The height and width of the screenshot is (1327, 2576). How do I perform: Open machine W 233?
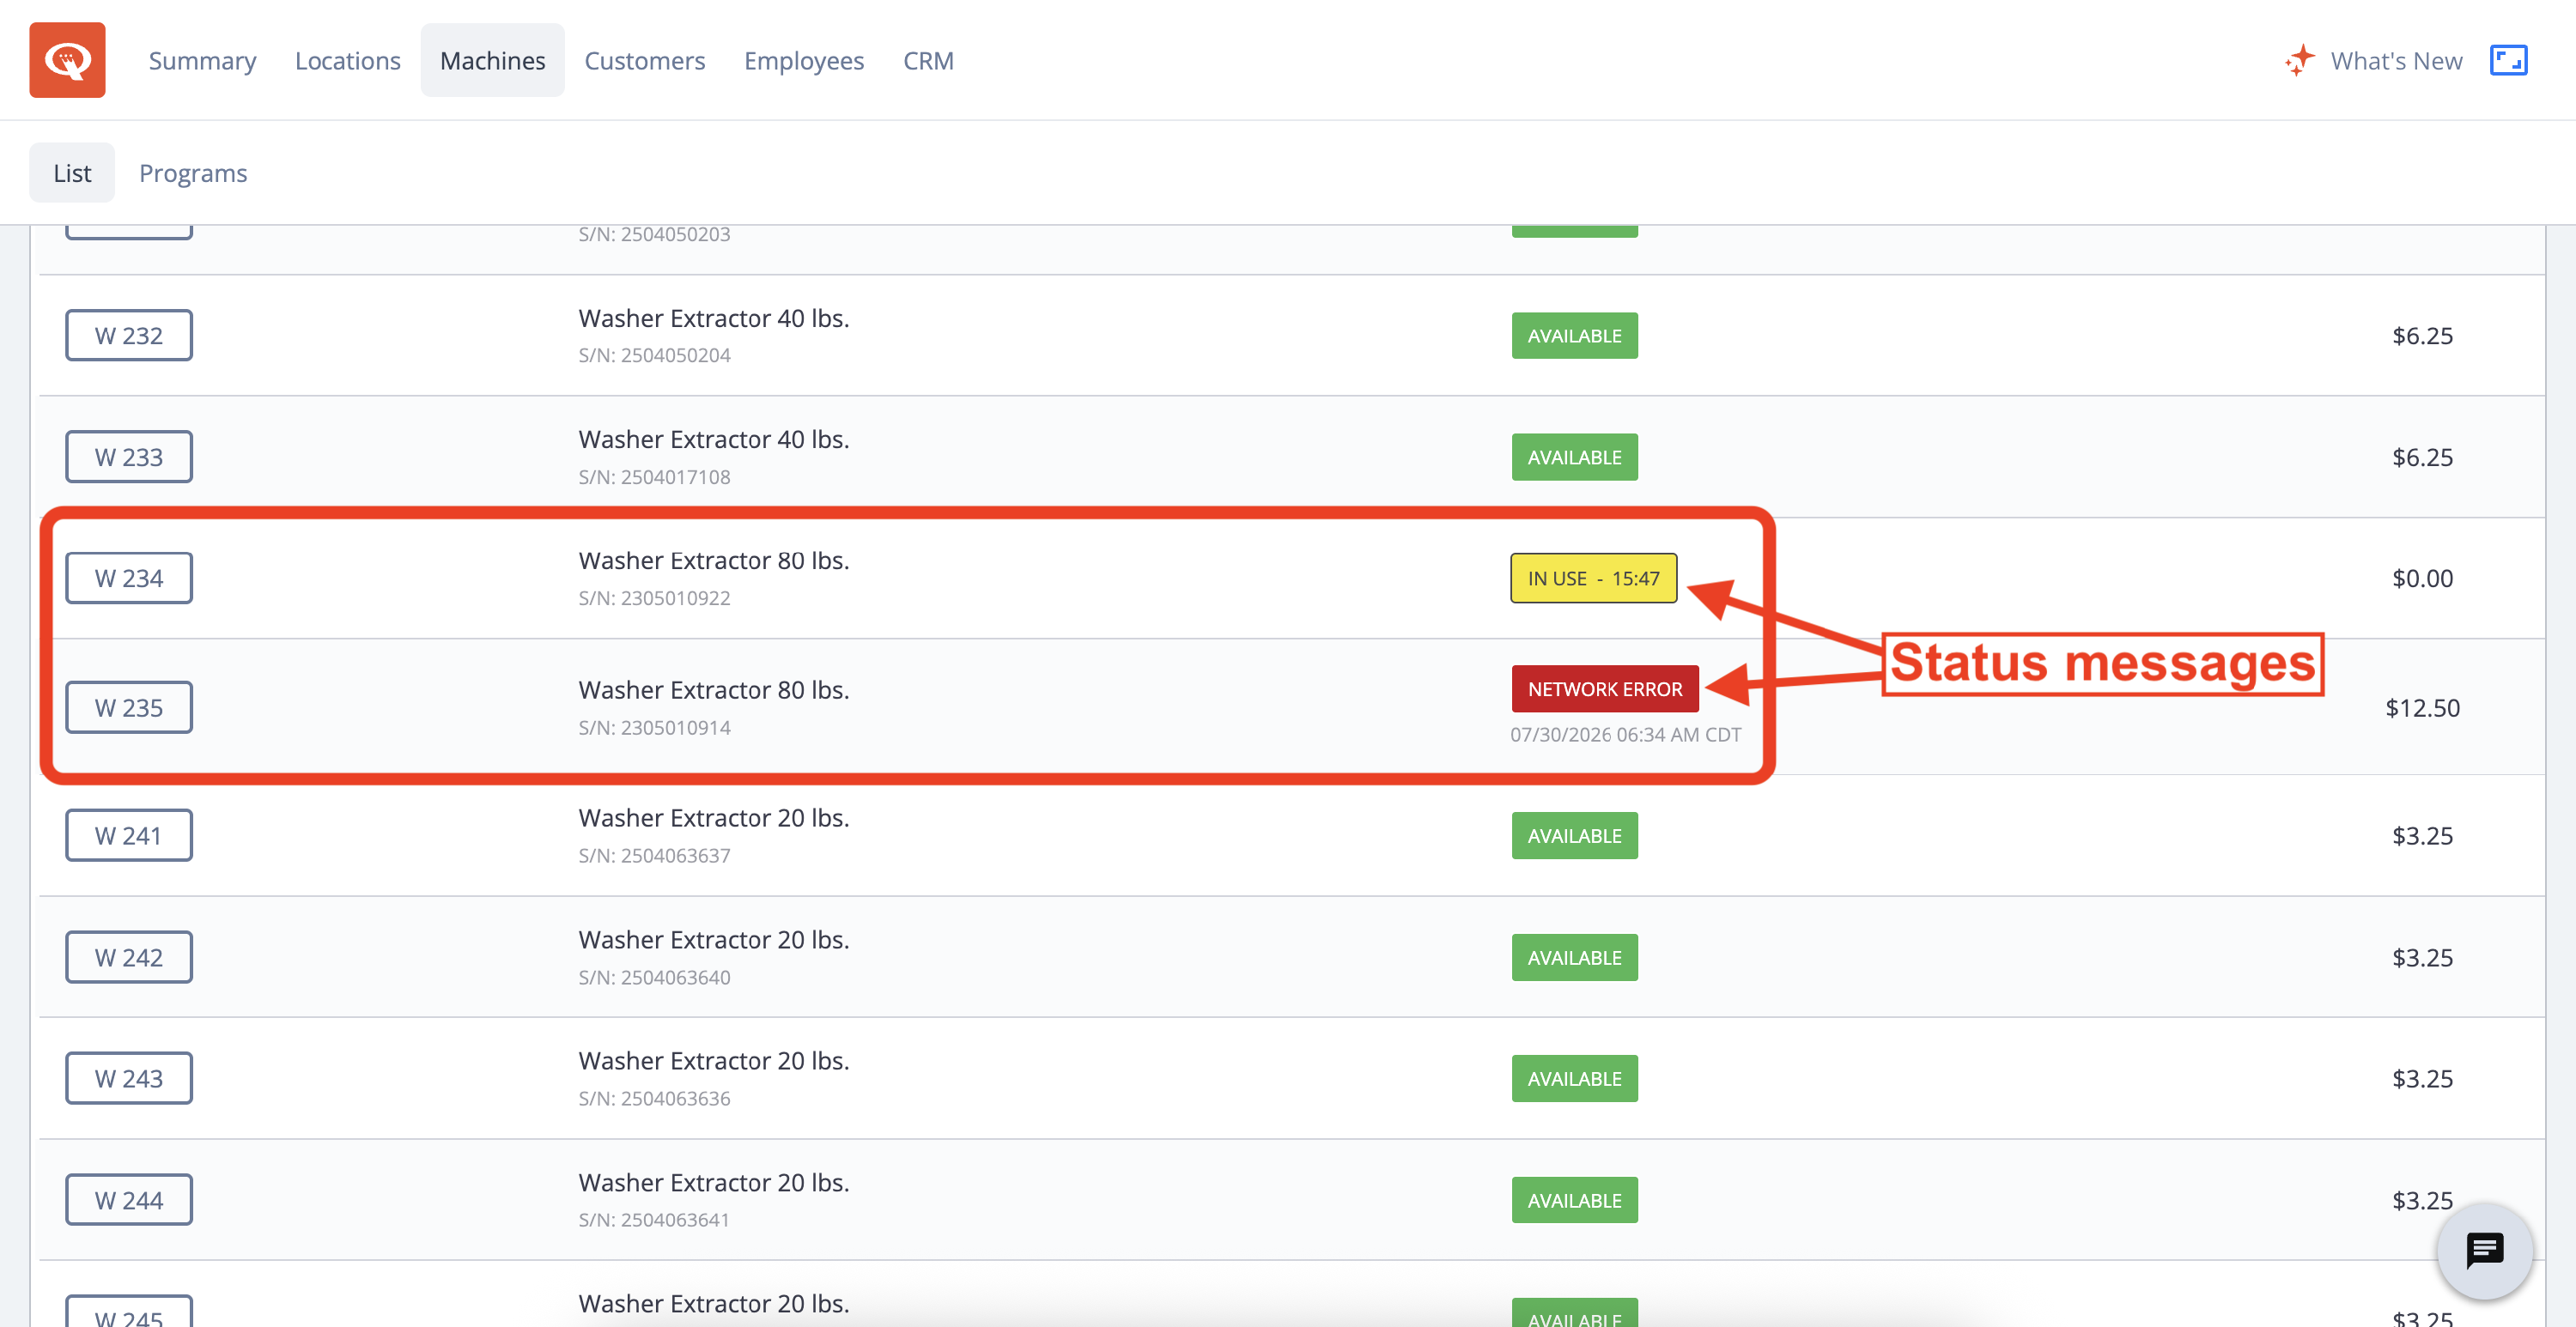click(x=129, y=457)
